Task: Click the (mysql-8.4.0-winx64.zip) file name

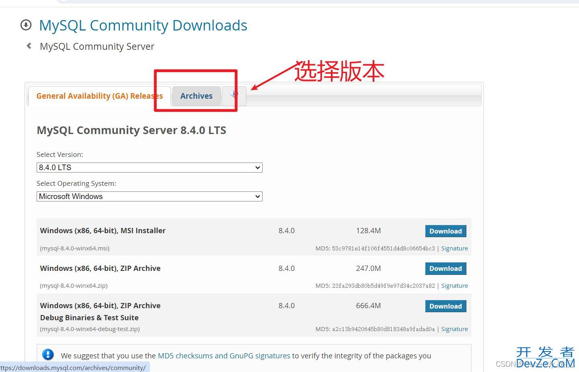Action: pyautogui.click(x=74, y=286)
